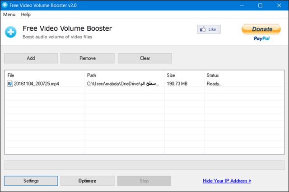Click the title bar app icon

pyautogui.click(x=5, y=5)
